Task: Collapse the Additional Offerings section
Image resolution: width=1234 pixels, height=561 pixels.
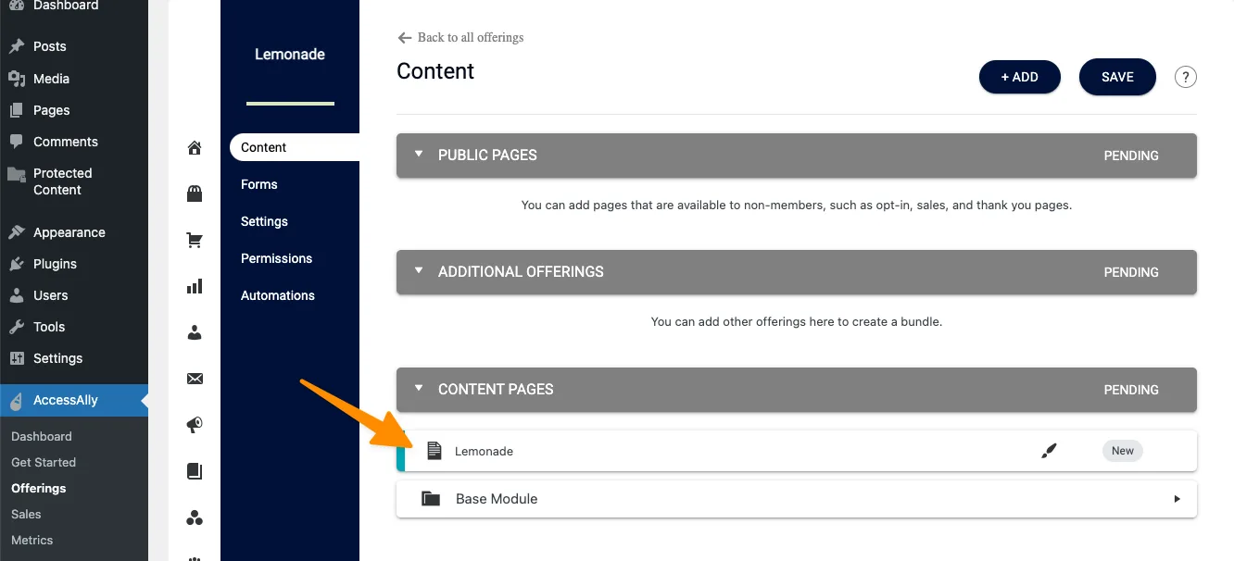Action: click(x=419, y=271)
